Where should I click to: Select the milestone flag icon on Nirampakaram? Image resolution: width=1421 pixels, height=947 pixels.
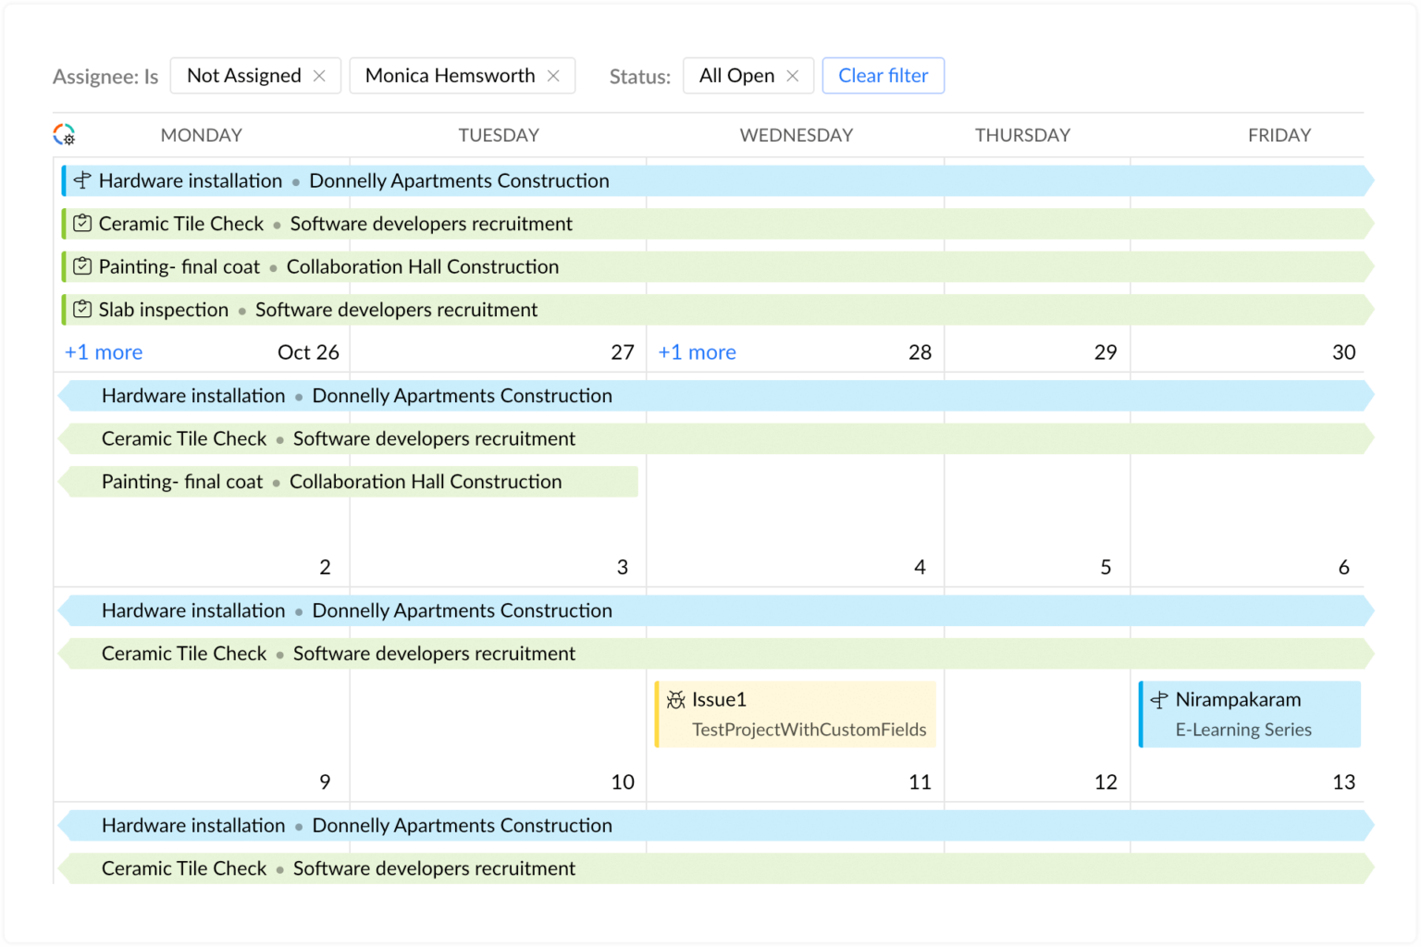[1159, 700]
